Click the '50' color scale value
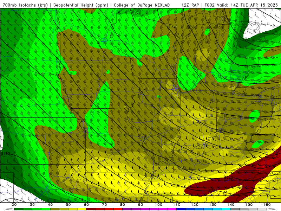 68,205
